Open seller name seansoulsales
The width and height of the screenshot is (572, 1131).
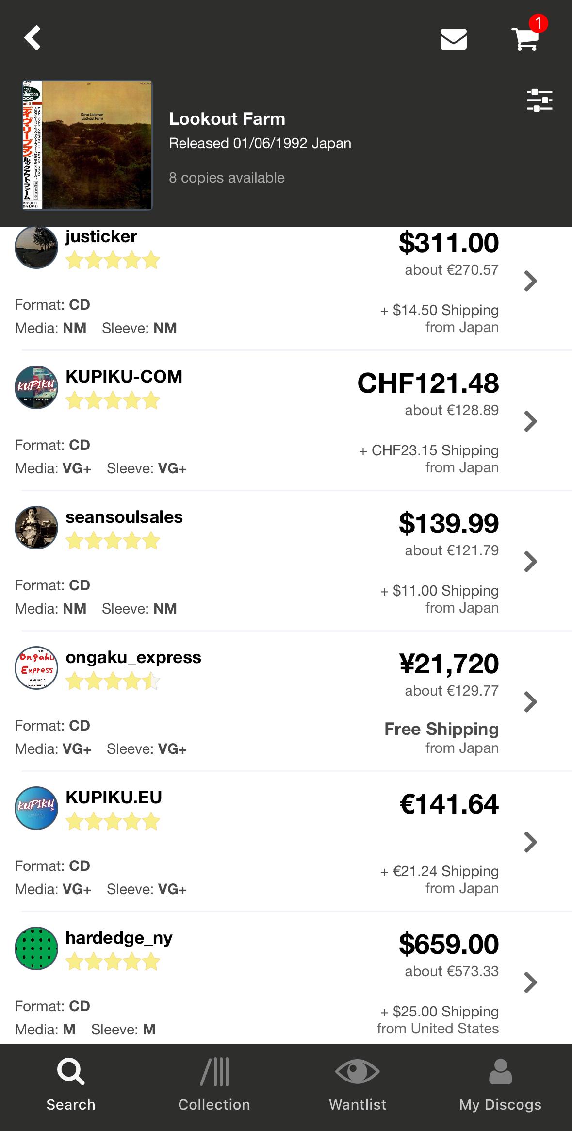[x=124, y=517]
